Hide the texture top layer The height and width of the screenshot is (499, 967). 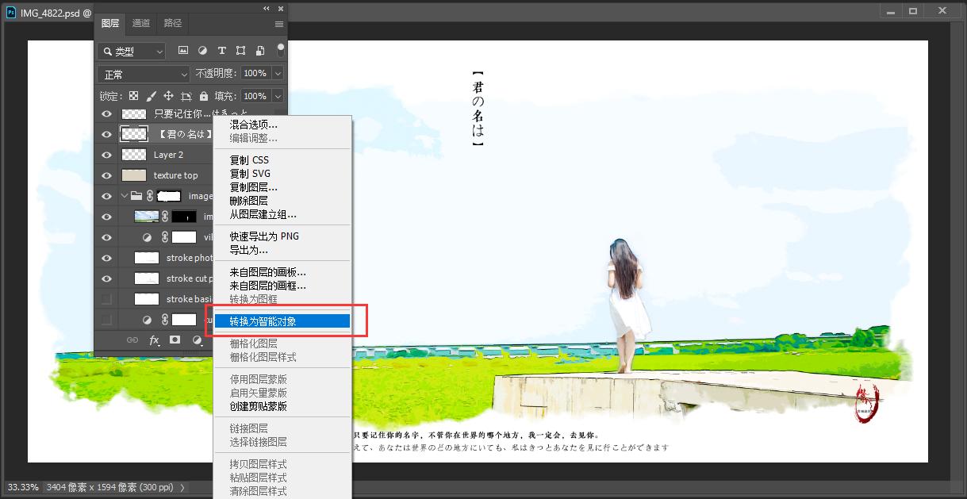click(x=106, y=175)
